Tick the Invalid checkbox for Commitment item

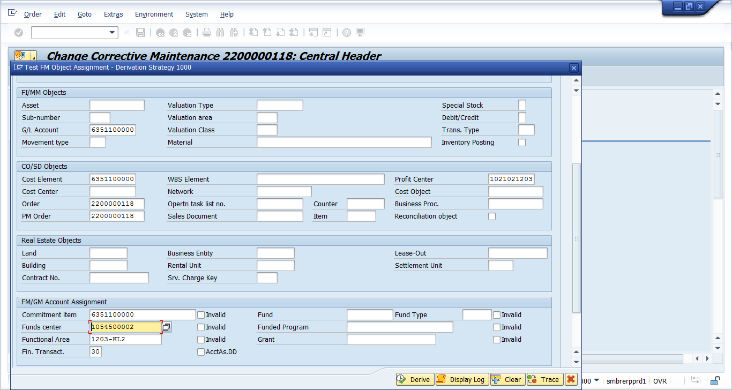(x=201, y=315)
